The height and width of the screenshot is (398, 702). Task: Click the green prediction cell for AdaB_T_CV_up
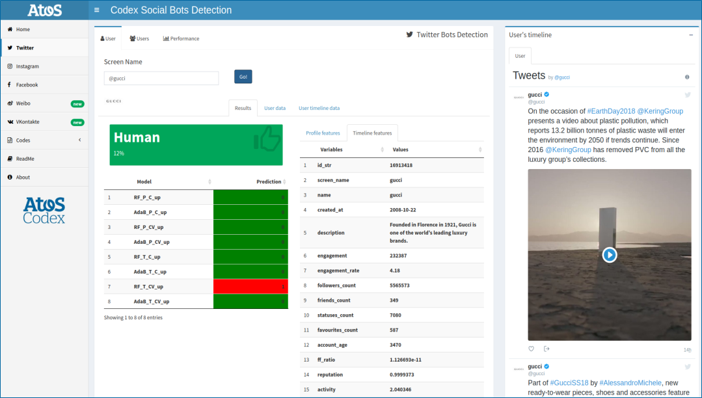250,301
